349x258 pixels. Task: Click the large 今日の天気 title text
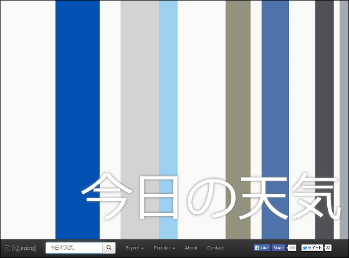pyautogui.click(x=211, y=196)
